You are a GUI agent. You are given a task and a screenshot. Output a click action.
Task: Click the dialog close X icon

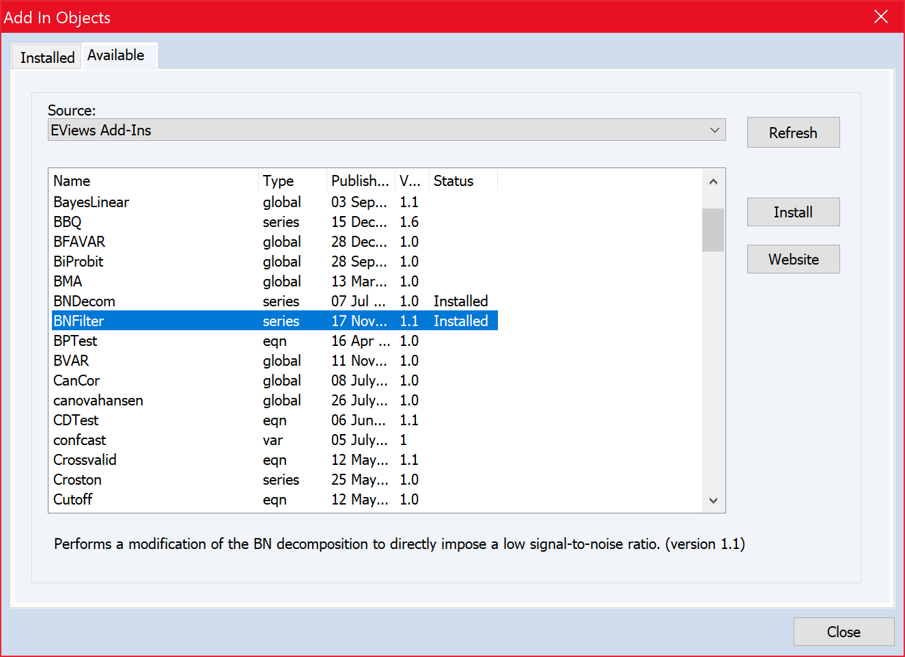click(x=881, y=16)
